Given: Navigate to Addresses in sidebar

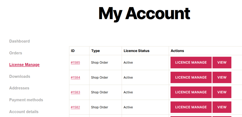Looking at the screenshot, I should (19, 88).
